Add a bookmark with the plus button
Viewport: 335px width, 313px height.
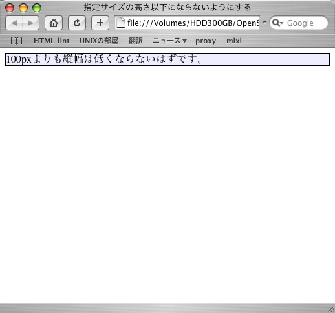coord(100,23)
